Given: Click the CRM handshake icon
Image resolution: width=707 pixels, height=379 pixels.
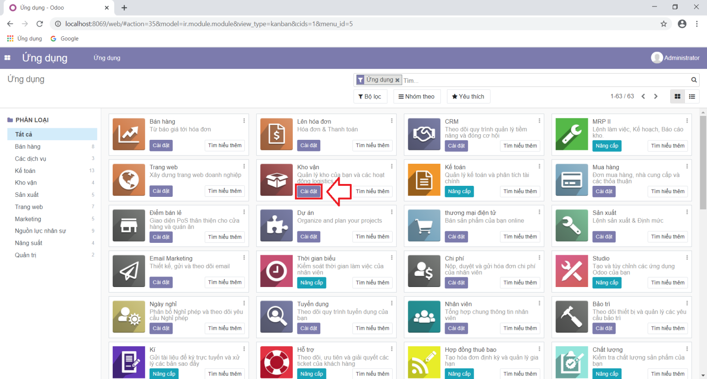Looking at the screenshot, I should click(424, 134).
